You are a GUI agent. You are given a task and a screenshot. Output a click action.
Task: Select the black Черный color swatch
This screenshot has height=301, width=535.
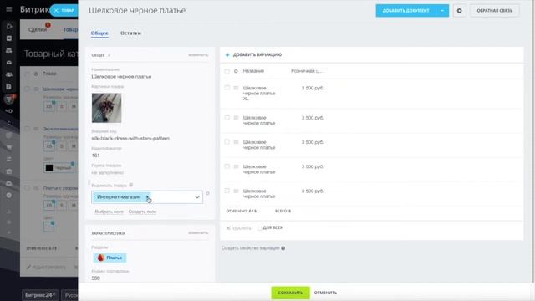pyautogui.click(x=49, y=168)
